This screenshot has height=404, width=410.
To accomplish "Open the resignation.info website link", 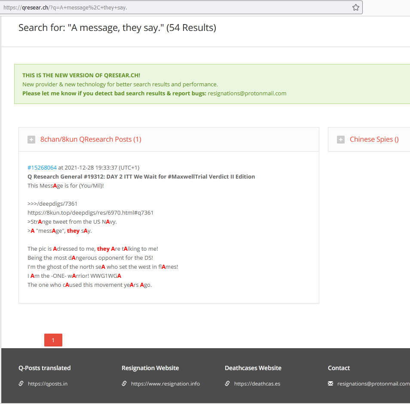I will [x=165, y=384].
